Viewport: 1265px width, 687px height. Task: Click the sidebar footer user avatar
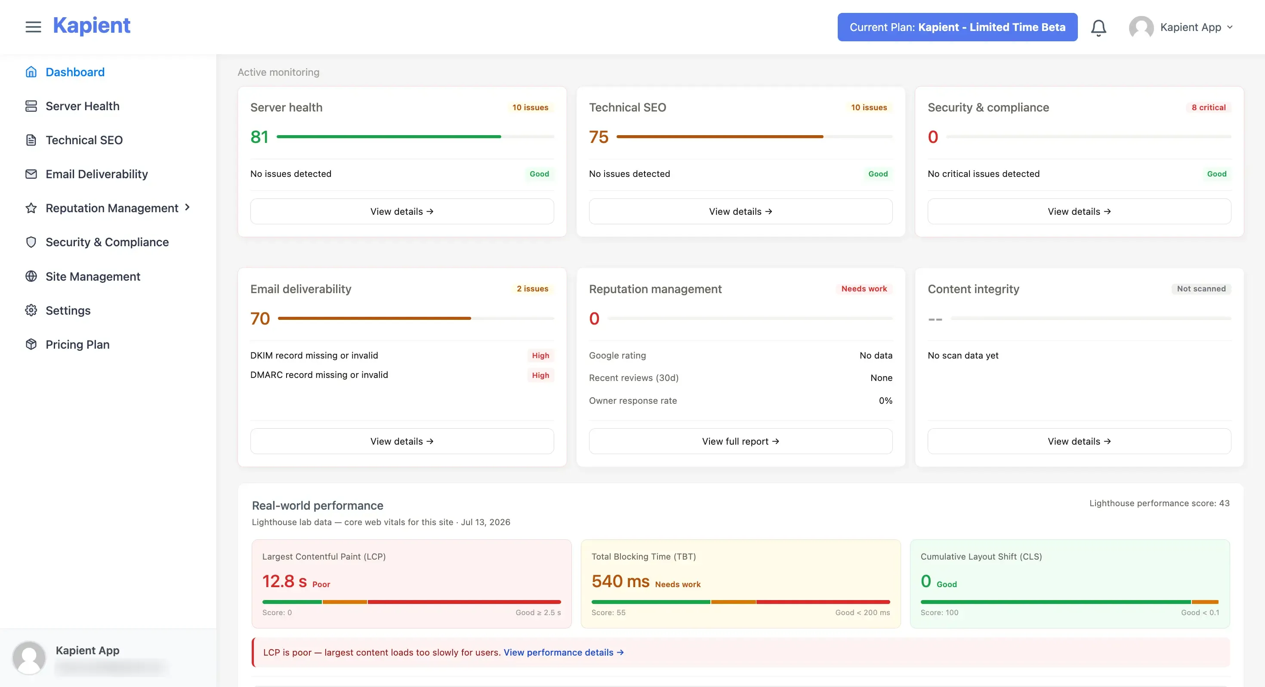[x=29, y=658]
